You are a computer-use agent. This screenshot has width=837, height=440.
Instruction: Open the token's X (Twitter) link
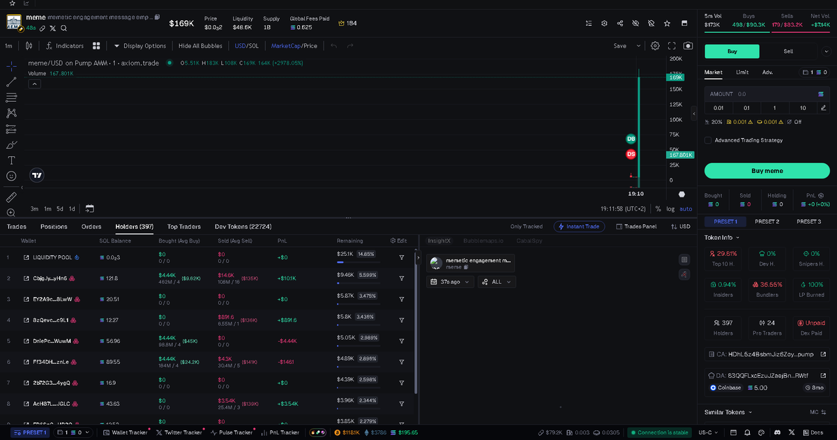tap(53, 29)
